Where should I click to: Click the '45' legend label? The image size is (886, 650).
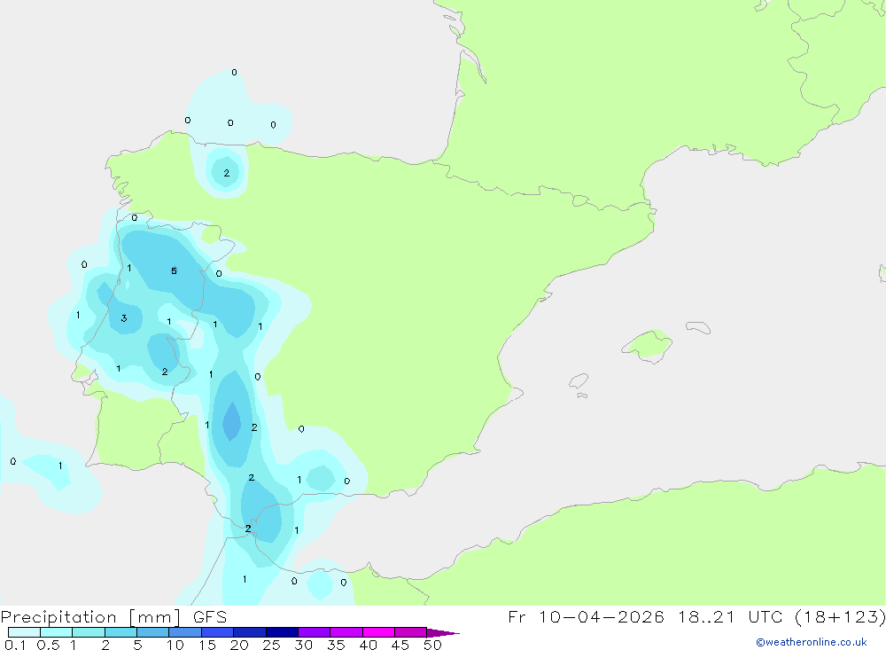pos(400,645)
